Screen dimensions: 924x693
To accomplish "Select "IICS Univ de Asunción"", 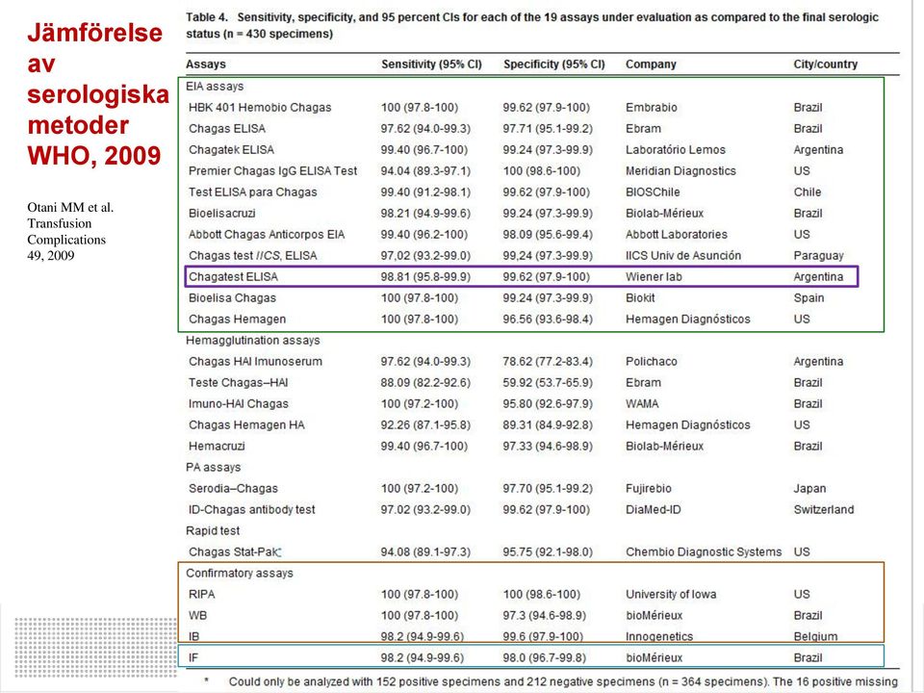I will pyautogui.click(x=683, y=256).
